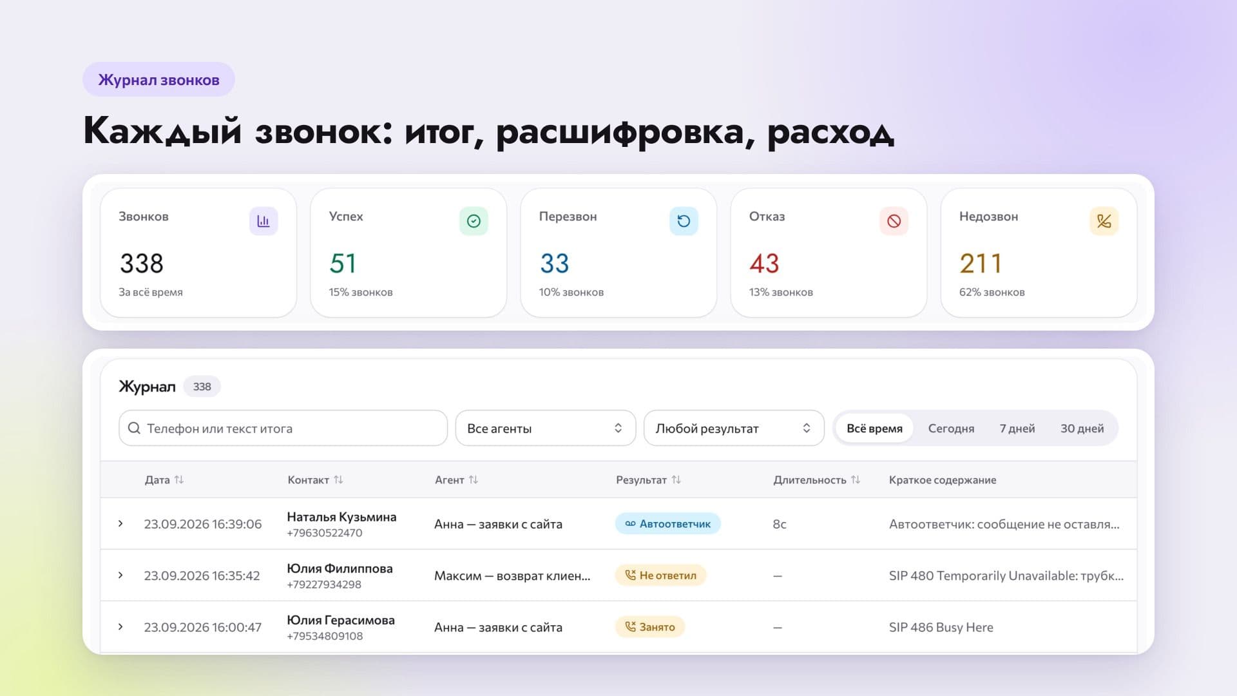Click the Не ответил result badge
Image resolution: width=1237 pixels, height=696 pixels.
(660, 575)
